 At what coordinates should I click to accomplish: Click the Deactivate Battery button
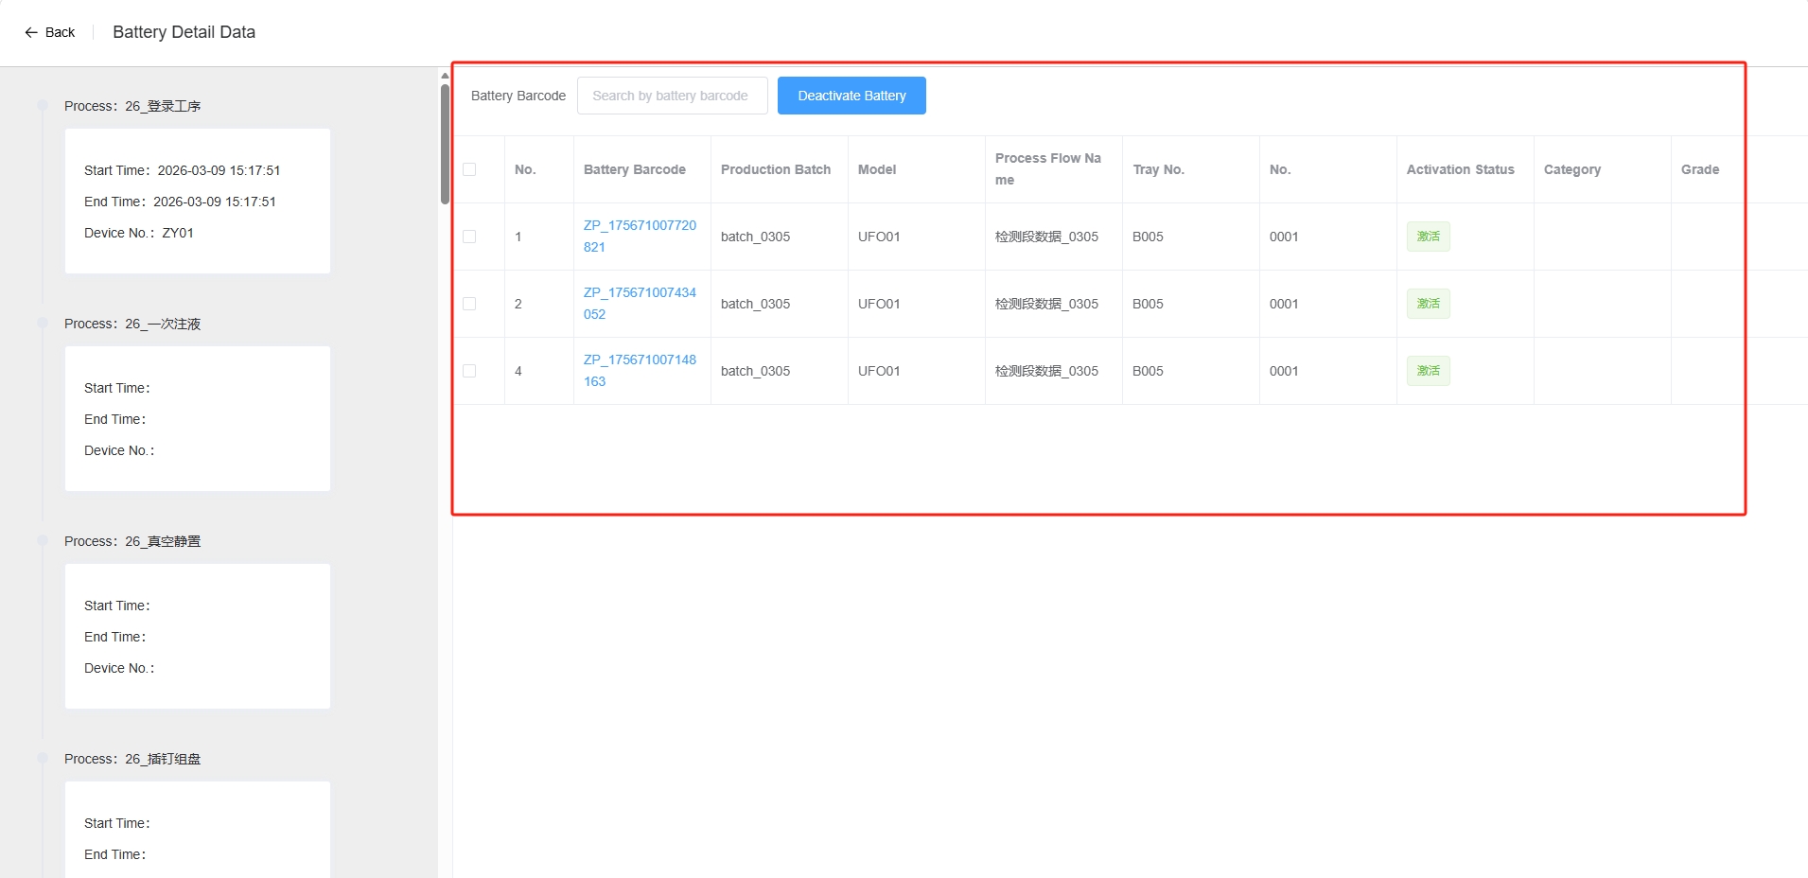tap(851, 96)
